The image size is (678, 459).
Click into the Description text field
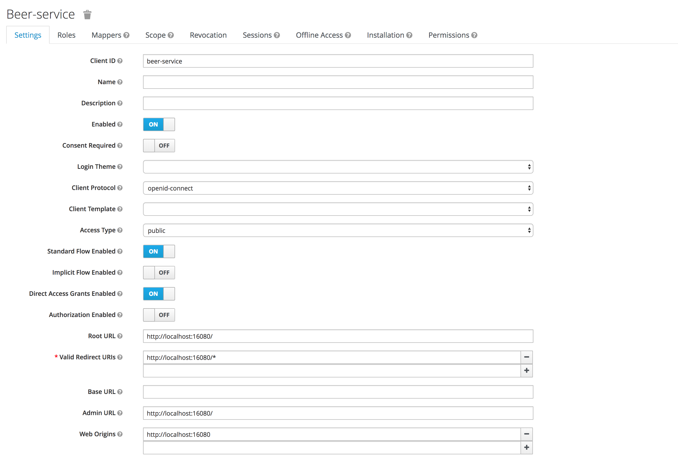[x=338, y=103]
